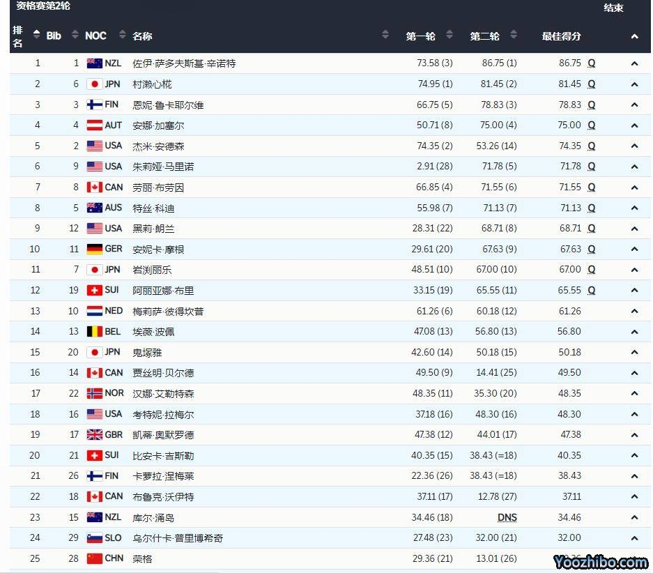
Task: Toggle details chevron for 库尔·涌岛
Action: click(634, 518)
